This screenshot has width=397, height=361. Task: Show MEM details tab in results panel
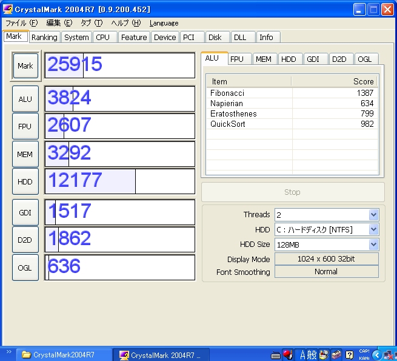click(x=265, y=59)
